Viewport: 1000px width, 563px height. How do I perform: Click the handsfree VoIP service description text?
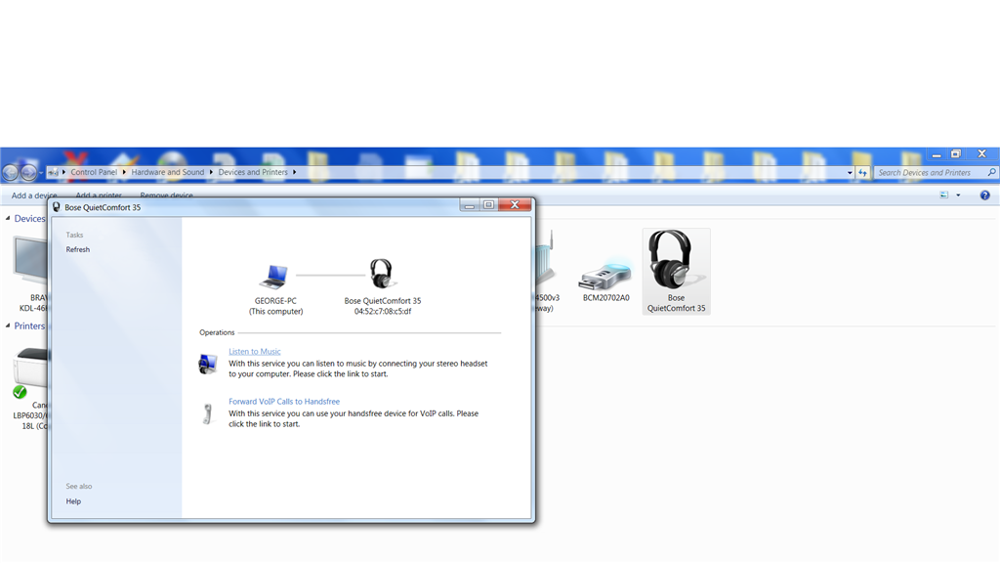[354, 418]
